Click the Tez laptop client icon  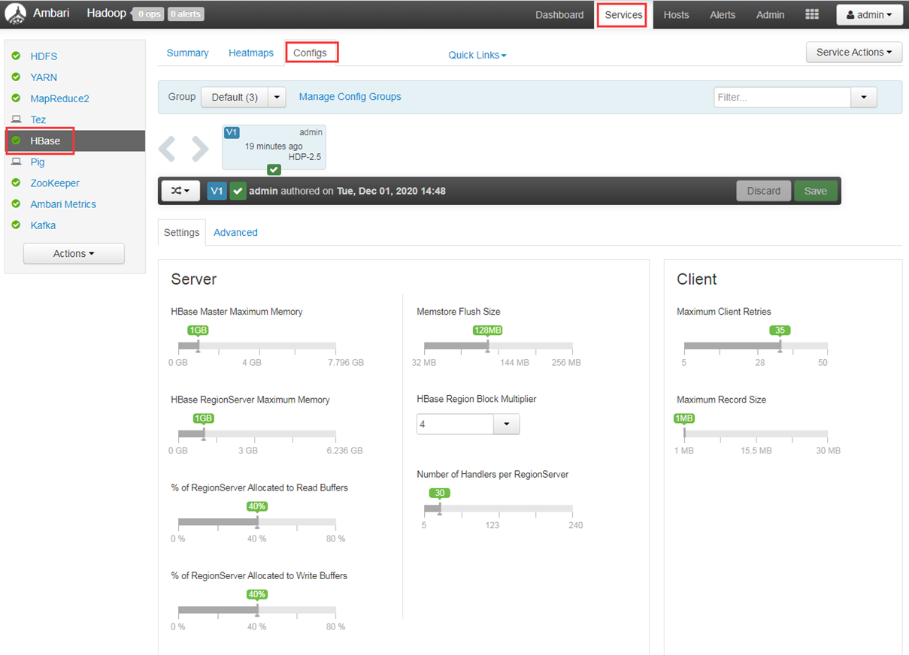point(17,119)
